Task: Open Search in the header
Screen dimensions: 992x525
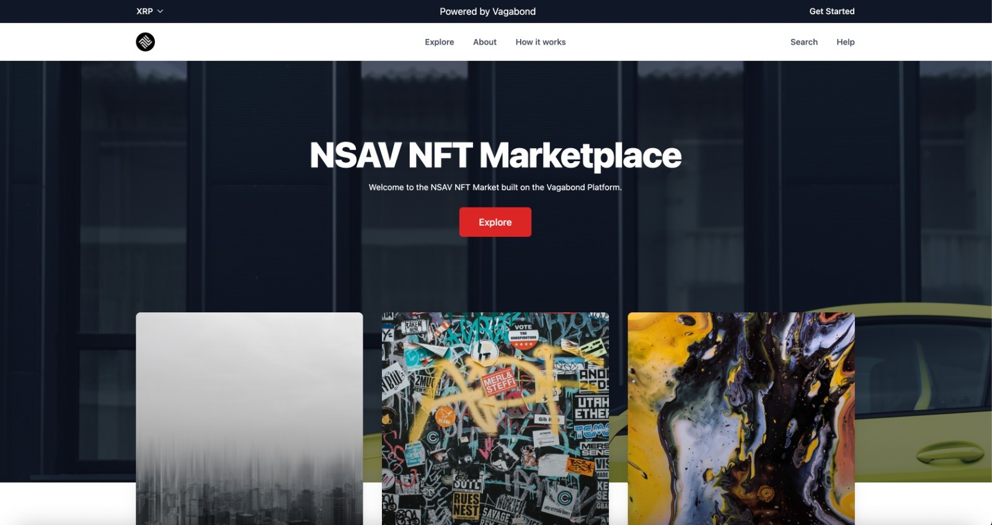Action: pyautogui.click(x=804, y=42)
